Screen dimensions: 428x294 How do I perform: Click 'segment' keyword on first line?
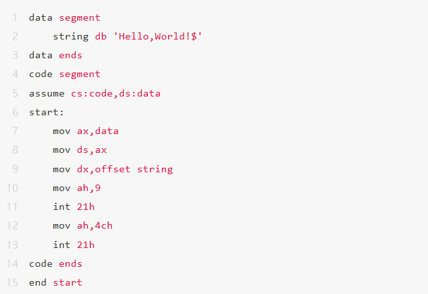tap(80, 17)
